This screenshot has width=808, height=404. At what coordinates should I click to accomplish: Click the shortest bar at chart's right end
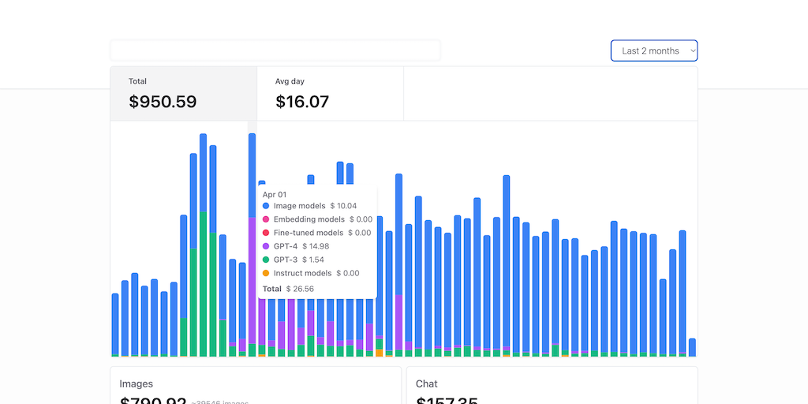[x=692, y=348]
